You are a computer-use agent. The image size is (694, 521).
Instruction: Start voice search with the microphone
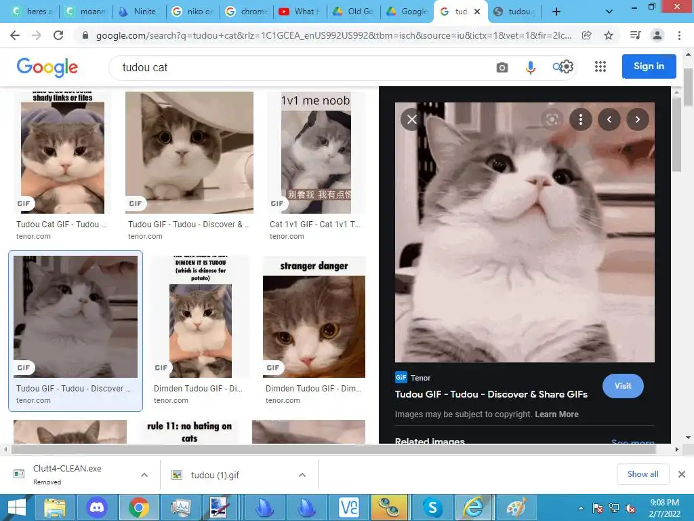(530, 67)
